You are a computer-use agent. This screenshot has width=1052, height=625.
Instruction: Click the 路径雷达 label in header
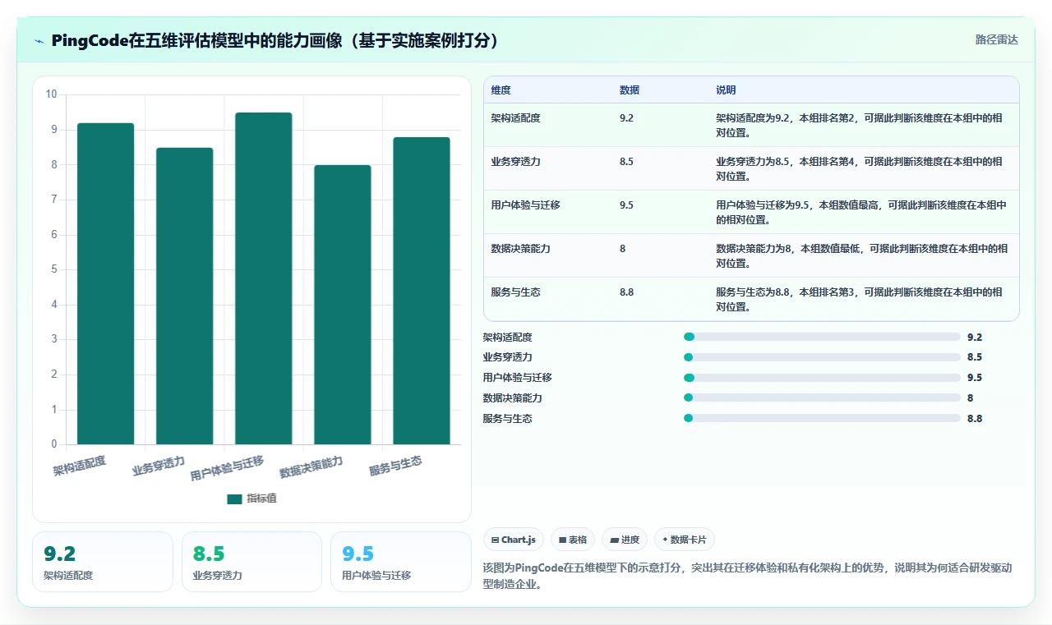tap(997, 39)
